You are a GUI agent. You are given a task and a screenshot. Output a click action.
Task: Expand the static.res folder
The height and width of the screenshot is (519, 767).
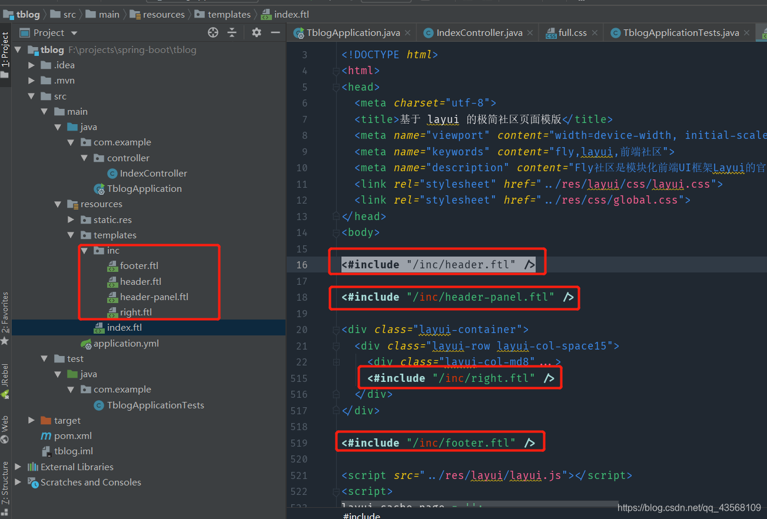[x=71, y=220]
